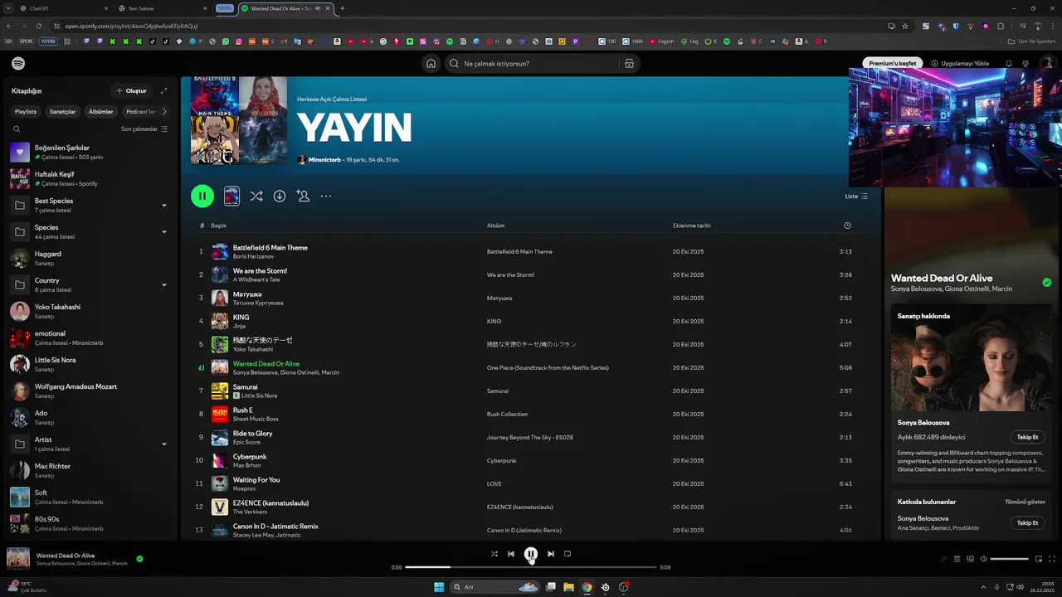Click Uygulamayı Yükle link
1062x597 pixels.
pyautogui.click(x=960, y=64)
